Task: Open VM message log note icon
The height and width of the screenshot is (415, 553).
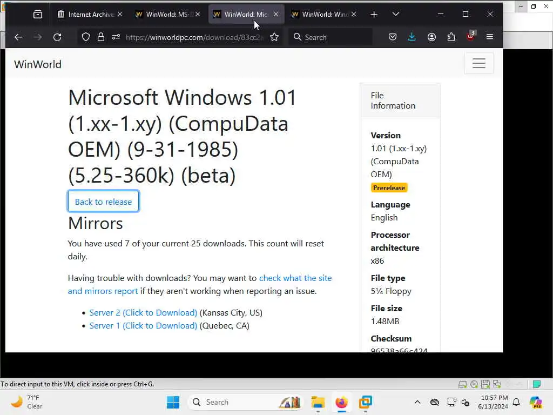Action: tap(537, 384)
